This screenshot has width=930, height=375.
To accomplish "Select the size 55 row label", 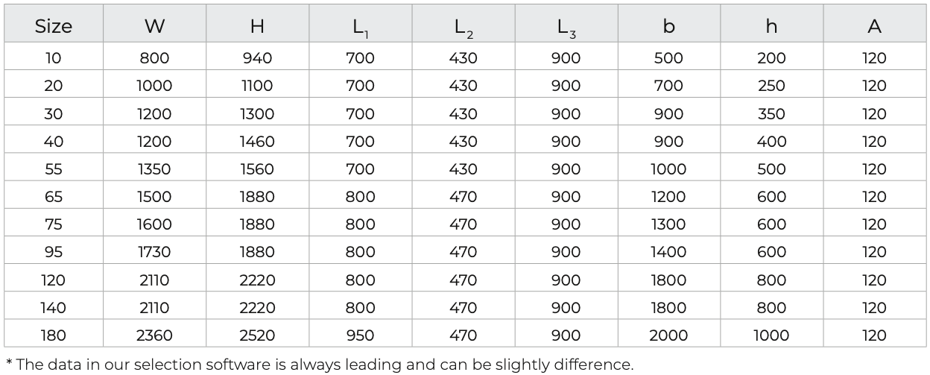I will click(x=54, y=169).
